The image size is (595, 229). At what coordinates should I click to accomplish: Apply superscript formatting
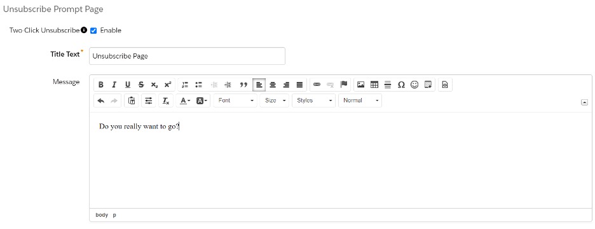(167, 85)
